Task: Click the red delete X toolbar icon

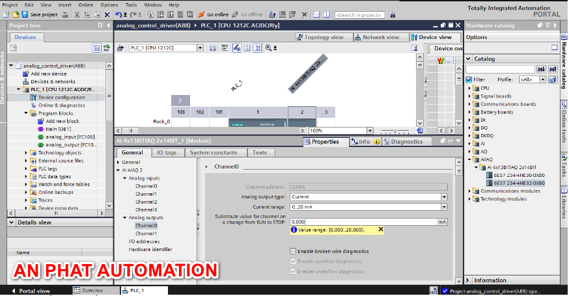Action: click(x=107, y=14)
